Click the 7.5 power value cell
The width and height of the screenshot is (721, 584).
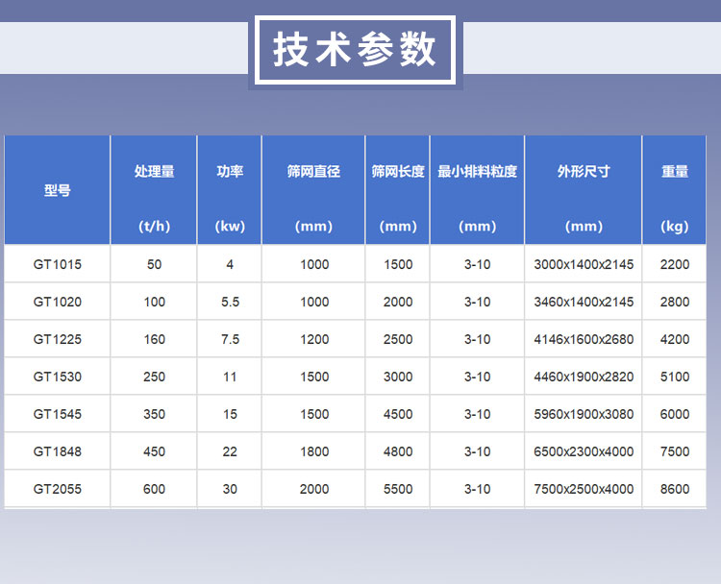[230, 339]
